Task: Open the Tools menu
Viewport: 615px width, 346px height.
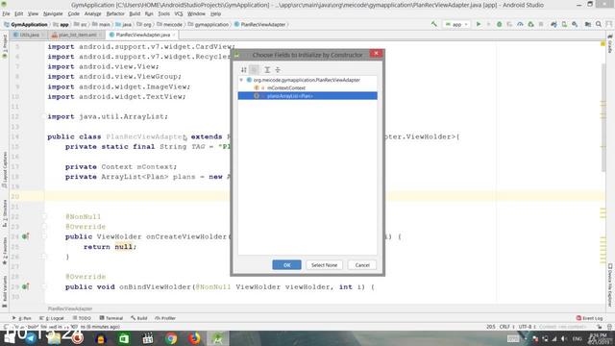Action: [x=164, y=13]
